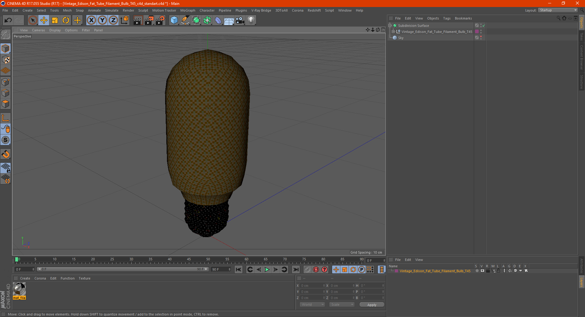This screenshot has width=585, height=317.
Task: Collapse the Subdivision Surface tree item
Action: [x=390, y=26]
